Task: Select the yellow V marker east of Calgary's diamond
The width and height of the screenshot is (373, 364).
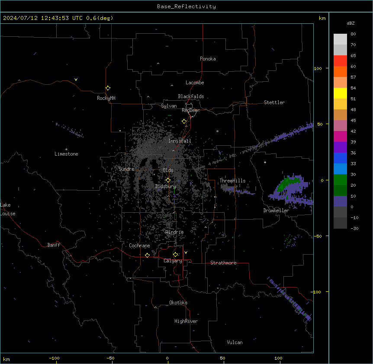Action: pos(186,252)
